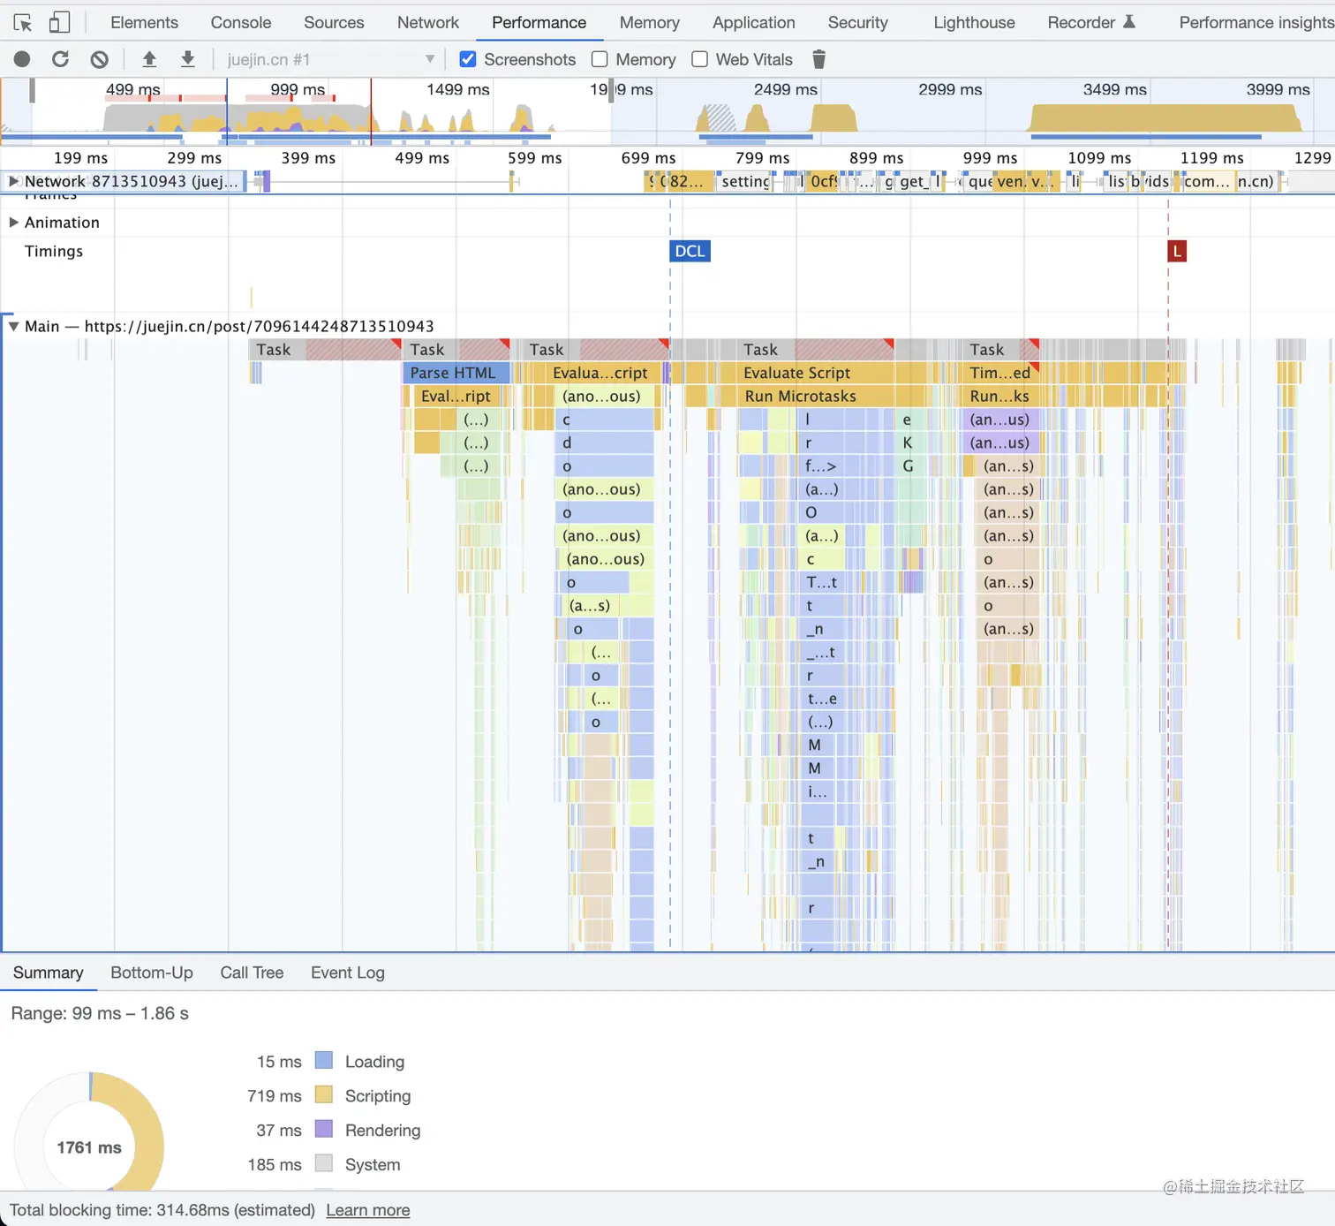Viewport: 1335px width, 1226px height.
Task: Click the f...> function flame bar
Action: (x=821, y=466)
